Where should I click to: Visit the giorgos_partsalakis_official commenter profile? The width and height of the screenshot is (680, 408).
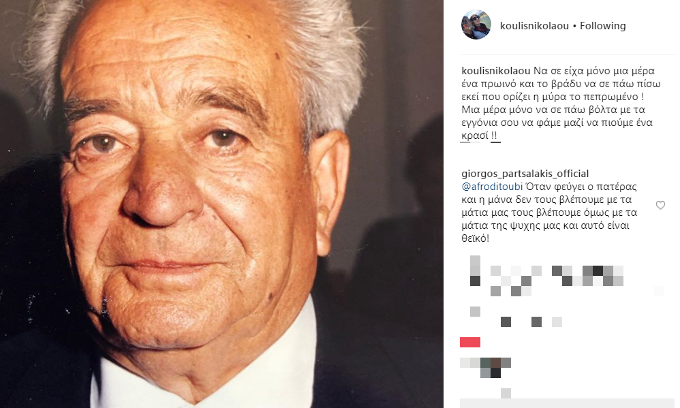525,174
